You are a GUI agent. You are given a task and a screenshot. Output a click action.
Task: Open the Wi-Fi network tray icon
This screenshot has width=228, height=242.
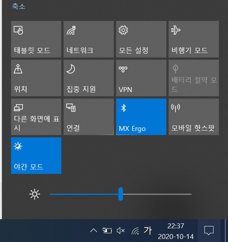tap(135, 231)
